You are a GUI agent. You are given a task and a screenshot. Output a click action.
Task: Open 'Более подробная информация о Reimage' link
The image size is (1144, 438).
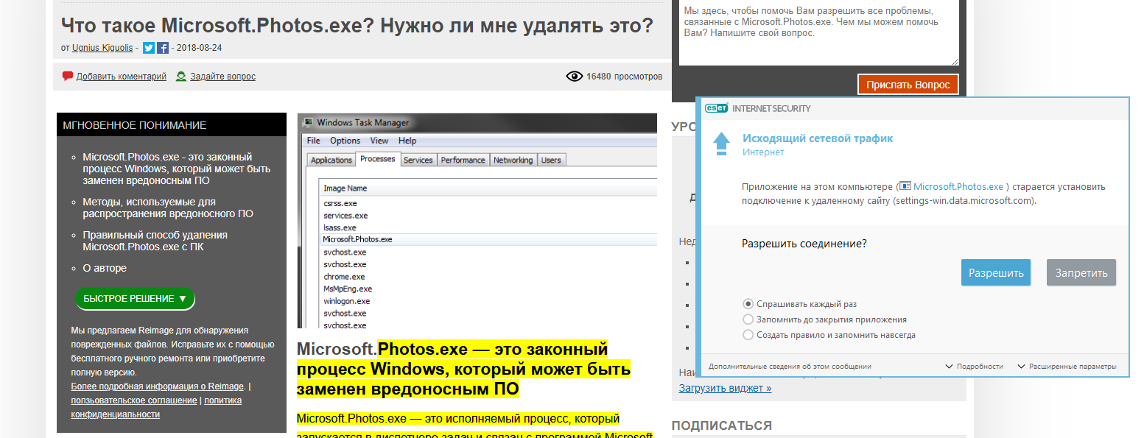[x=158, y=386]
